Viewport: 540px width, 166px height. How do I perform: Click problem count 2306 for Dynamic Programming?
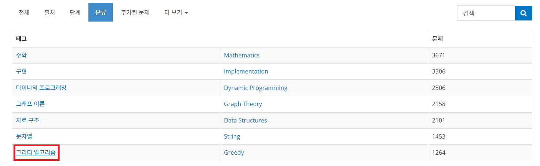(x=438, y=88)
